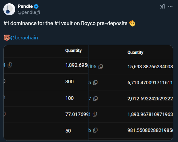Select the 981.5508028821985 quantity value
Image resolution: width=178 pixels, height=142 pixels.
pos(150,130)
